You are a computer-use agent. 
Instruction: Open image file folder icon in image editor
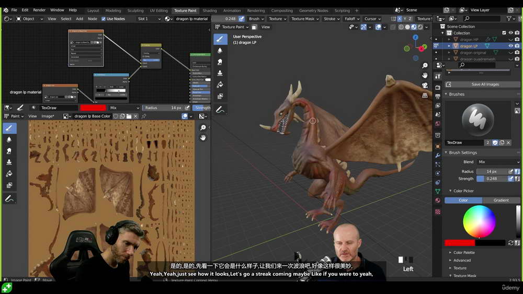pos(129,116)
